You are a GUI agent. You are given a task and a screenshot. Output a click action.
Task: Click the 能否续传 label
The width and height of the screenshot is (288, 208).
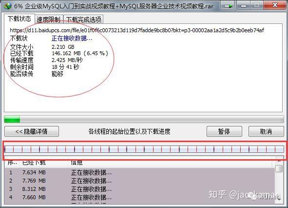[x=21, y=74]
